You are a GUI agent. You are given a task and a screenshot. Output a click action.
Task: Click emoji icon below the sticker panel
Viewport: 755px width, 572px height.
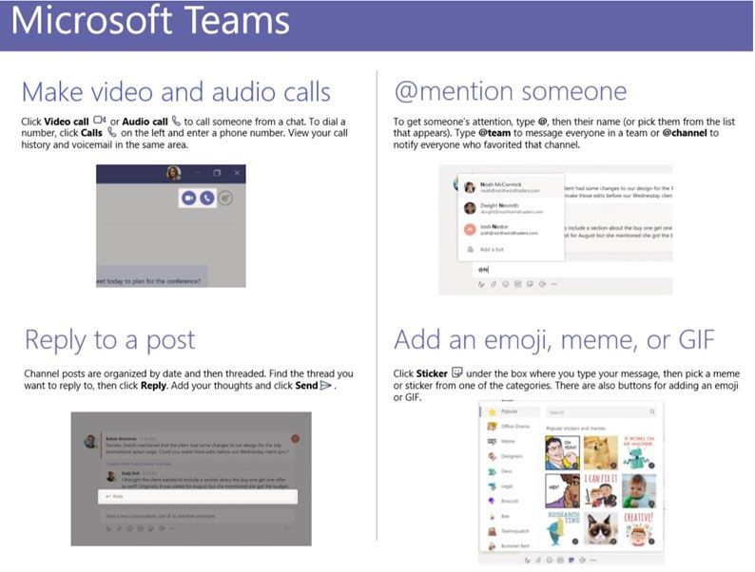pyautogui.click(x=550, y=560)
